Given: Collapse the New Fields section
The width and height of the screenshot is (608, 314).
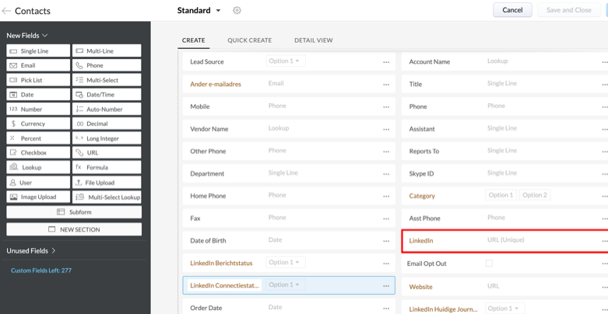Looking at the screenshot, I should [27, 35].
